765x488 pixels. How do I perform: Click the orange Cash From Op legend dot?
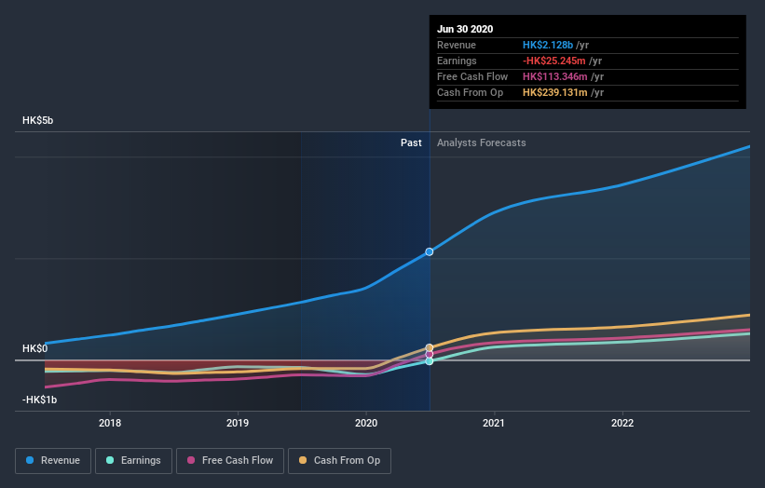(x=303, y=460)
